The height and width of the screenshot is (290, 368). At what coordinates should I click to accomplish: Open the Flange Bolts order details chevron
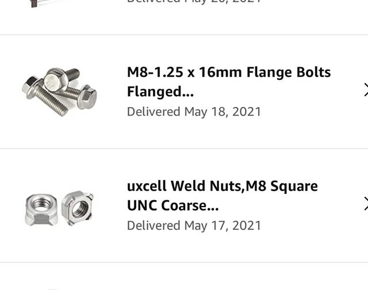coord(366,90)
